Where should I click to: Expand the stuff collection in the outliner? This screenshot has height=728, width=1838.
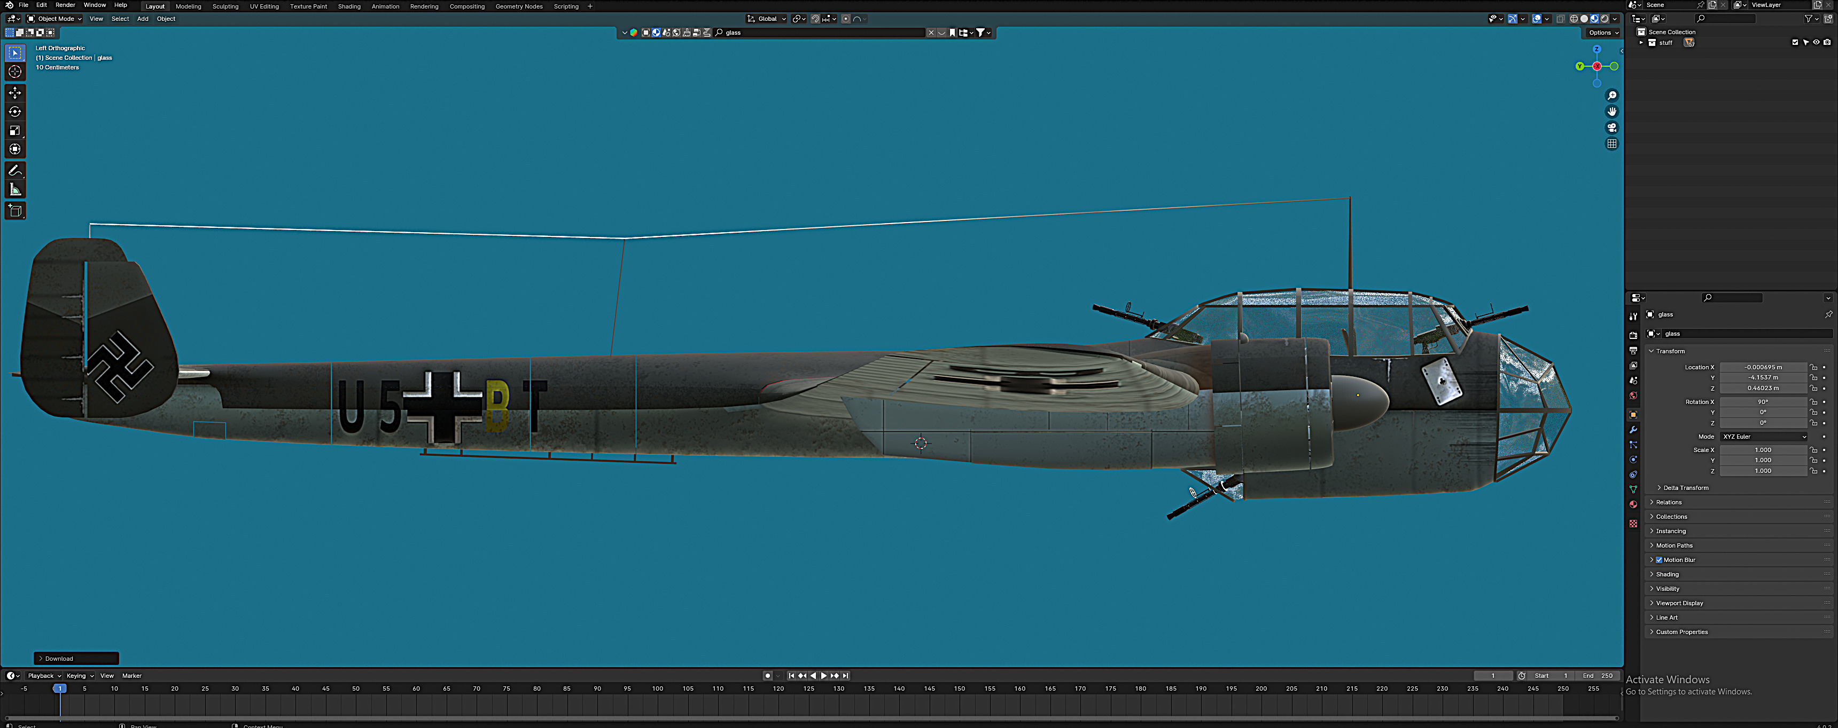[1641, 43]
